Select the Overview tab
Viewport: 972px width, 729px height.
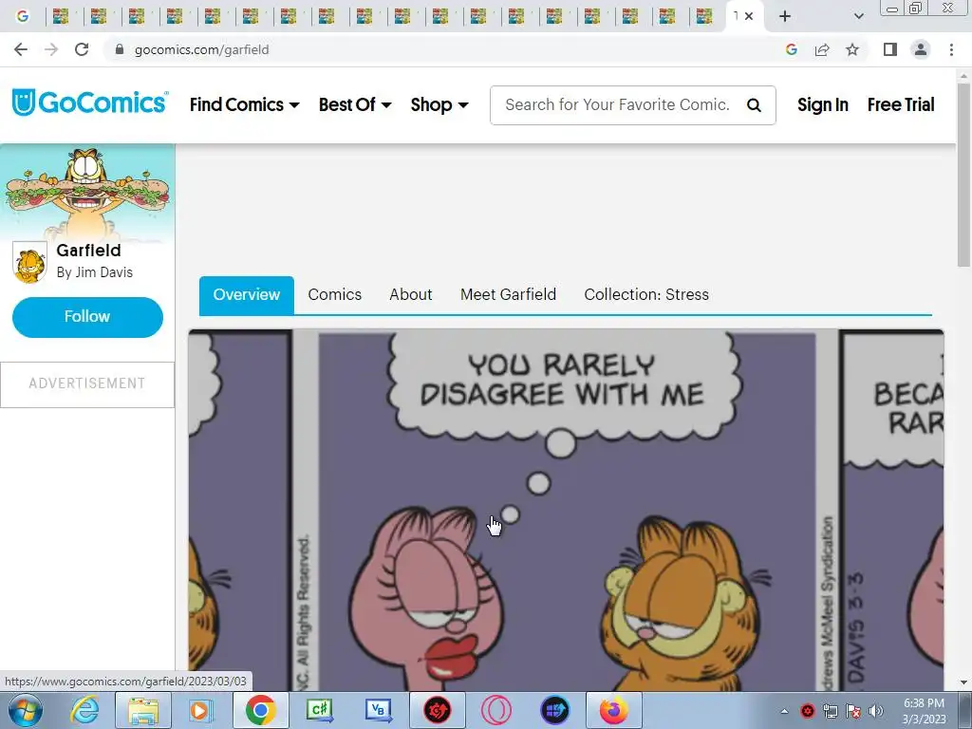tap(246, 294)
